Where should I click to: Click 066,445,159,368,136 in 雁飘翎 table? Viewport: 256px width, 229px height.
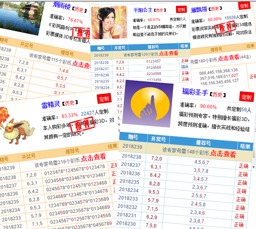click(x=218, y=72)
